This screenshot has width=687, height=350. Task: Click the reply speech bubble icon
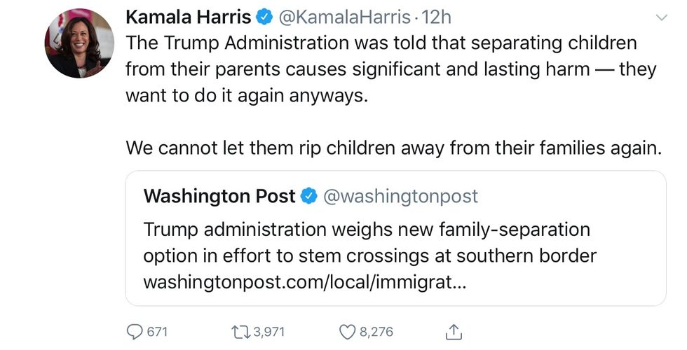tap(134, 331)
